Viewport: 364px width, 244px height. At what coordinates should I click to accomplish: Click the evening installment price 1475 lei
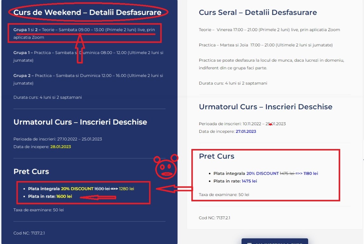249,181
